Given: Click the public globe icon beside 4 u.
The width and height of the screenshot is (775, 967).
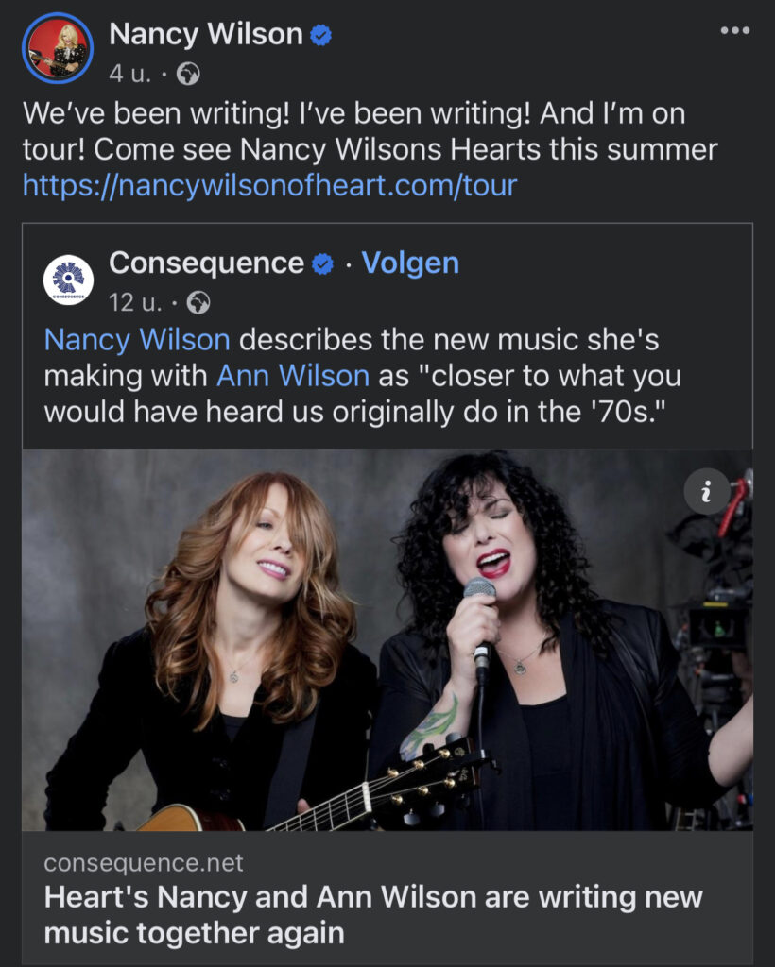Looking at the screenshot, I should pos(189,73).
